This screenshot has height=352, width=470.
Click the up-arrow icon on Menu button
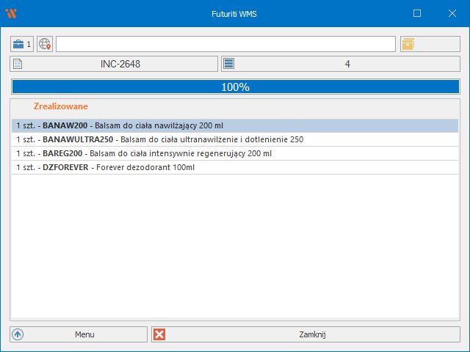coord(18,334)
